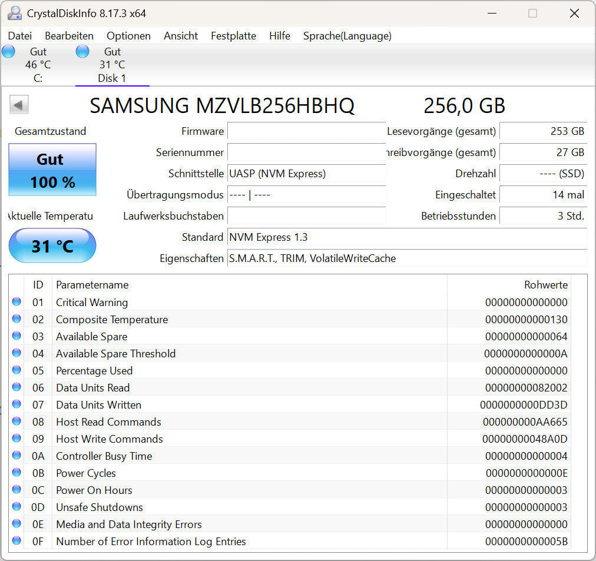This screenshot has height=561, width=596.
Task: Click the Laufwerksbuchstaben field
Action: pyautogui.click(x=306, y=216)
